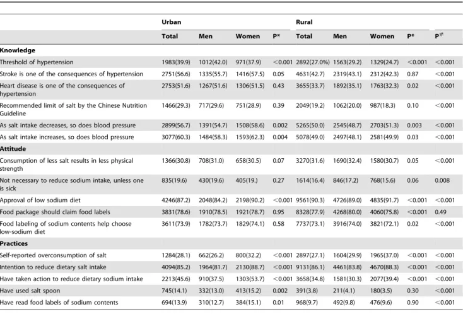Click the cell 3077(60.3)
The image size is (463, 314).
(176, 137)
